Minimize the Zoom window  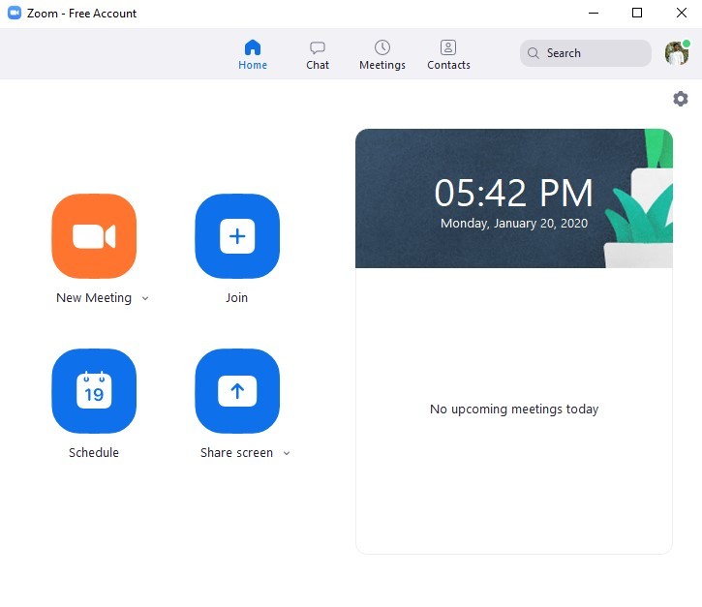point(594,13)
